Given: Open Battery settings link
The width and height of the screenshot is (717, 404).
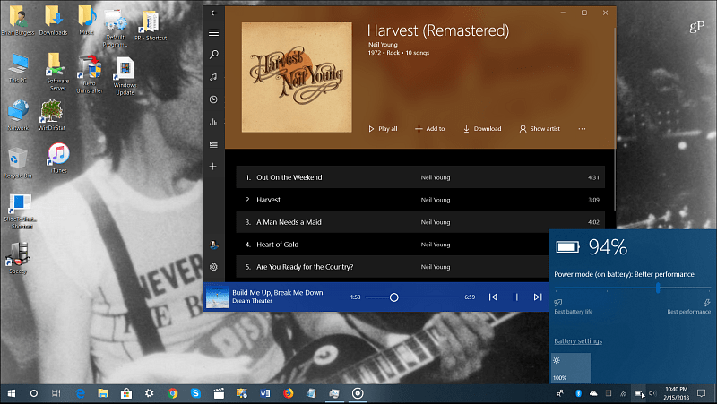Looking at the screenshot, I should 578,341.
